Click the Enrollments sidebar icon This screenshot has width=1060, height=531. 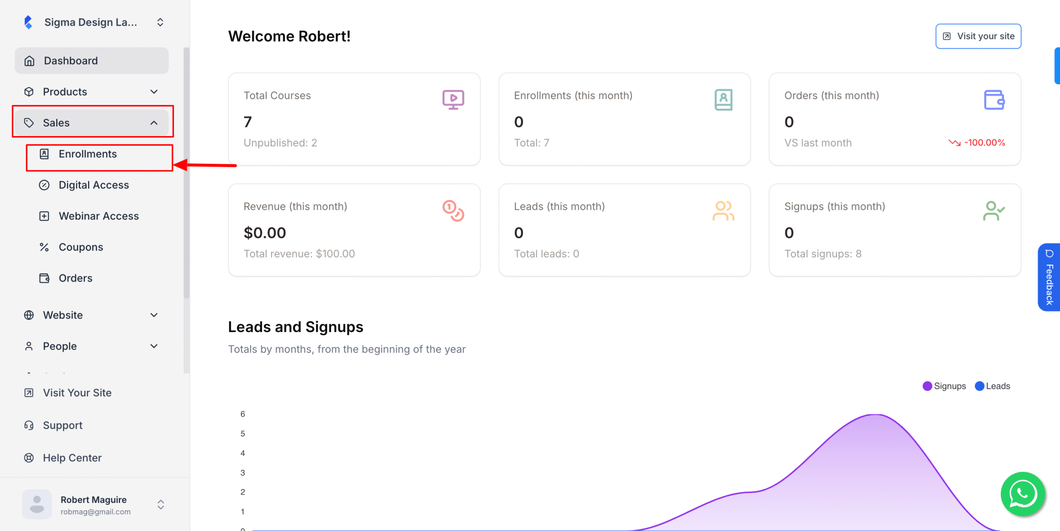click(x=44, y=154)
